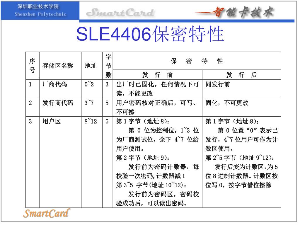Click the 第2字节(地址9) line
Screen dimensions: 300x225
tap(143, 158)
